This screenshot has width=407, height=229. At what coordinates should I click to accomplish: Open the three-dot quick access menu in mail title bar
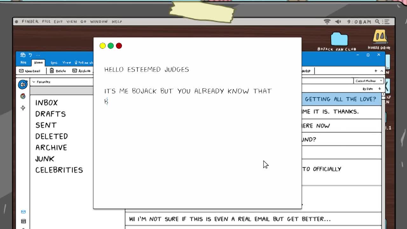click(x=38, y=55)
